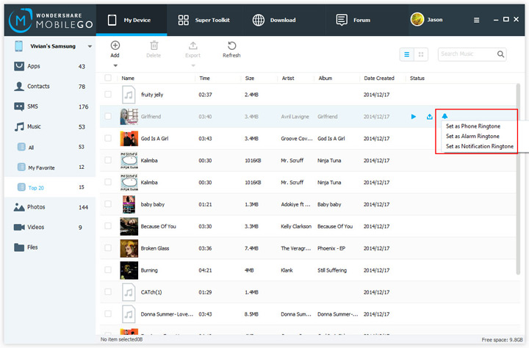529x348 pixels.
Task: Open Photos in the sidebar
Action: tap(50, 207)
